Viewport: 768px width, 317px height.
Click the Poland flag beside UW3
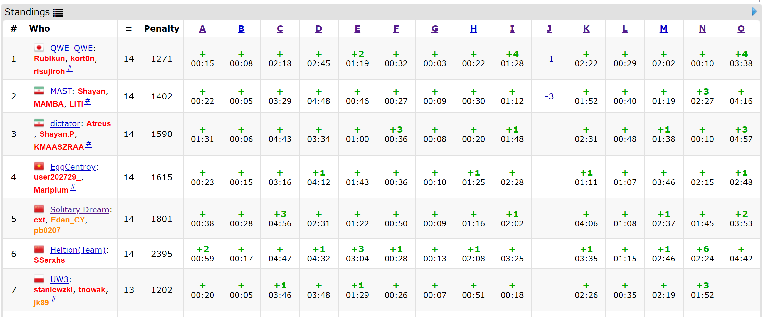(x=39, y=279)
